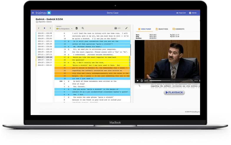Open the Comments tab
Viewport: 231px width, 145px height.
[179, 29]
